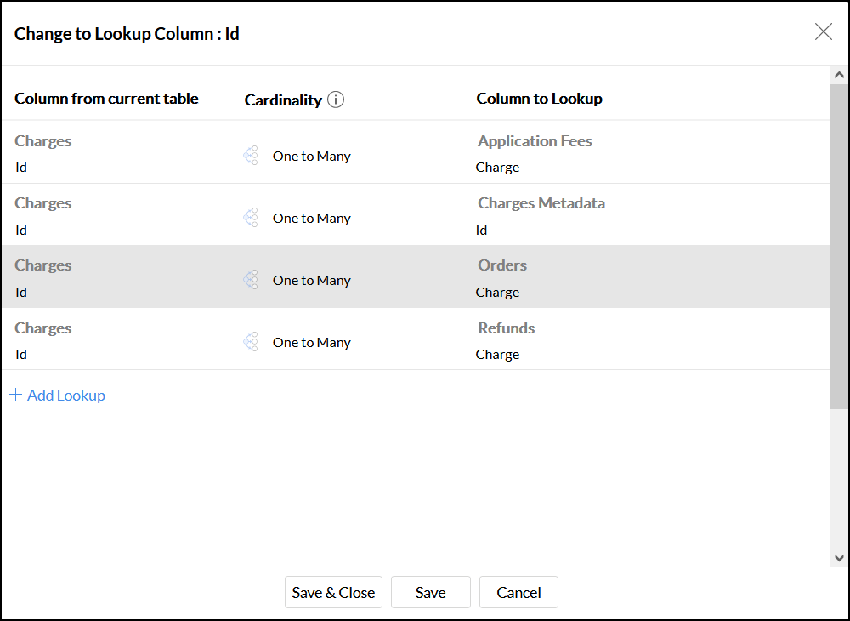Click cardinality icon in Orders row

click(251, 280)
